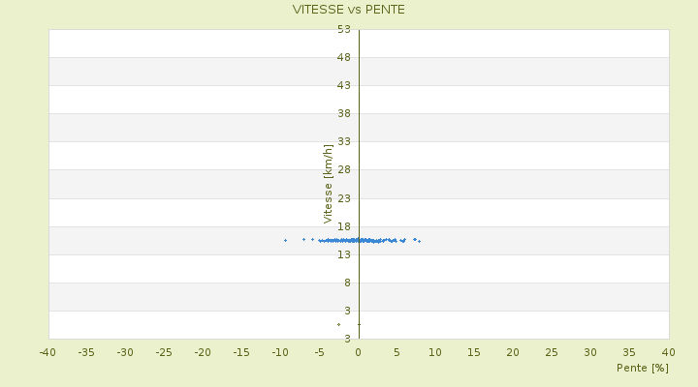Click the 20 tick label on the horizontal axis
The image size is (698, 387).
pyautogui.click(x=513, y=352)
